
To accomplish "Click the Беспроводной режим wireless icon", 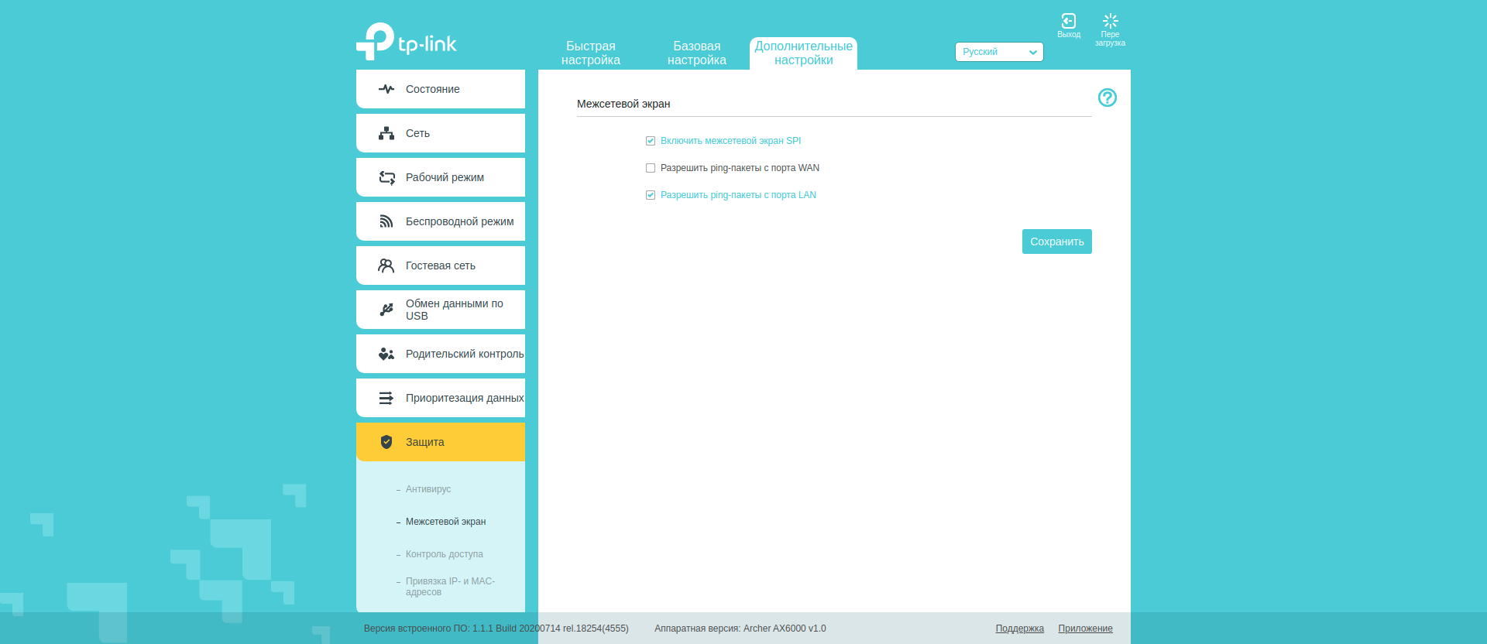I will point(386,221).
